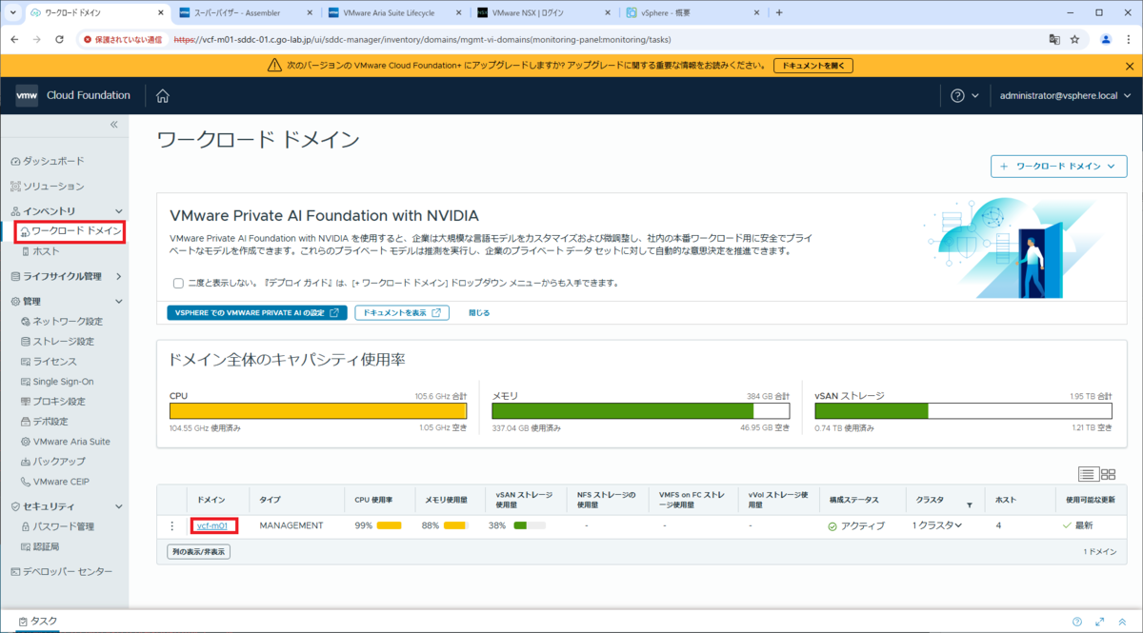The image size is (1143, 633).
Task: Collapse the 管理 section
Action: (118, 301)
